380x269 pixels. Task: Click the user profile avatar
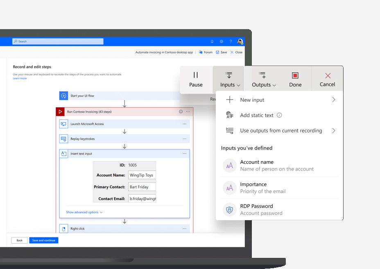pos(240,41)
